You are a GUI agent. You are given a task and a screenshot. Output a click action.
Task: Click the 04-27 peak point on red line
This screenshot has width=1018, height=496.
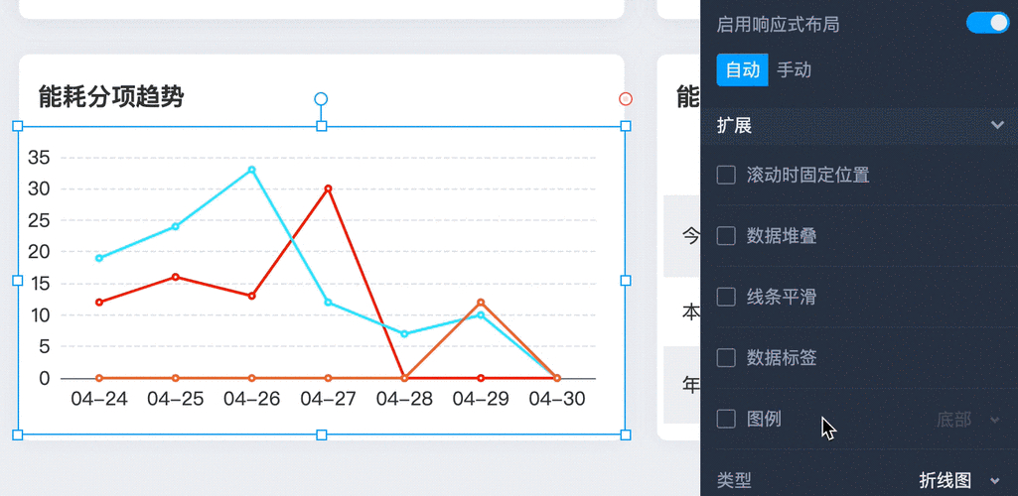pos(328,188)
